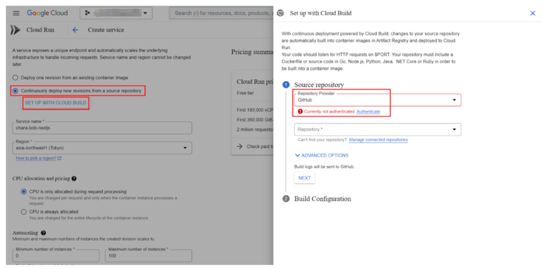This screenshot has width=545, height=269.
Task: Click the Authenticate link
Action: click(368, 111)
